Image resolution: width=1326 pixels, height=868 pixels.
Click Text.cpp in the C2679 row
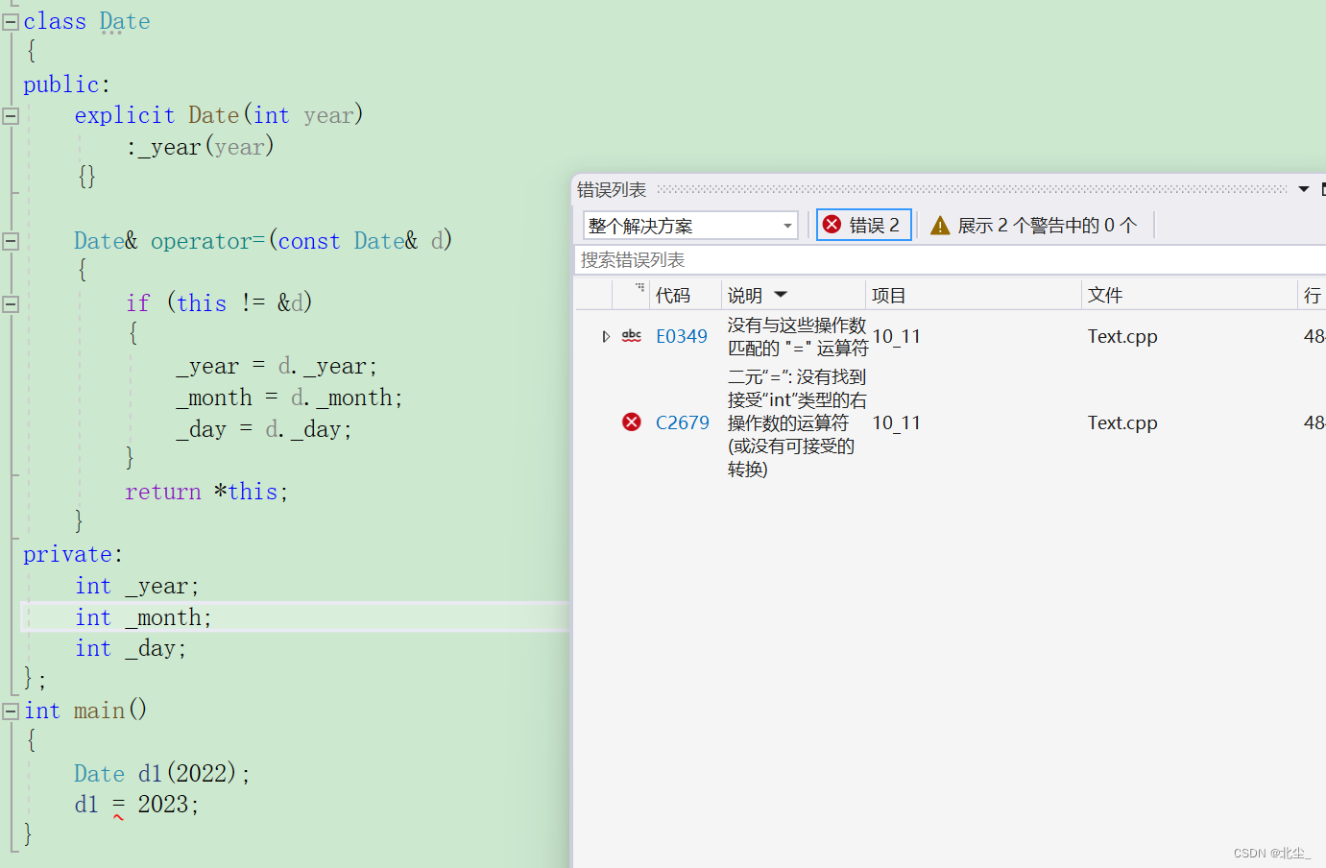click(x=1122, y=422)
